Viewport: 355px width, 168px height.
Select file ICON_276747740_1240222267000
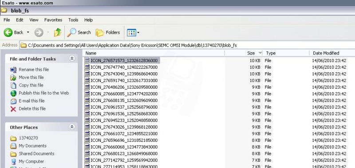click(x=124, y=67)
